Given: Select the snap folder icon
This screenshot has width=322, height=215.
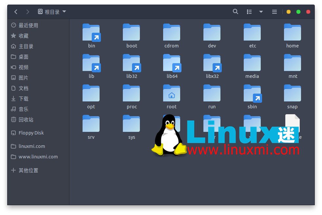Looking at the screenshot, I should tap(293, 93).
